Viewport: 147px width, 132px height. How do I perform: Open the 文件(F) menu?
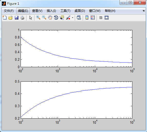pos(9,11)
